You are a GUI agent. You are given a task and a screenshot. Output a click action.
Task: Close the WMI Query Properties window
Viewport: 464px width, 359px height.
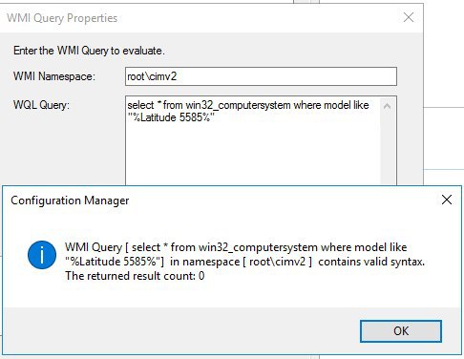[x=409, y=17]
